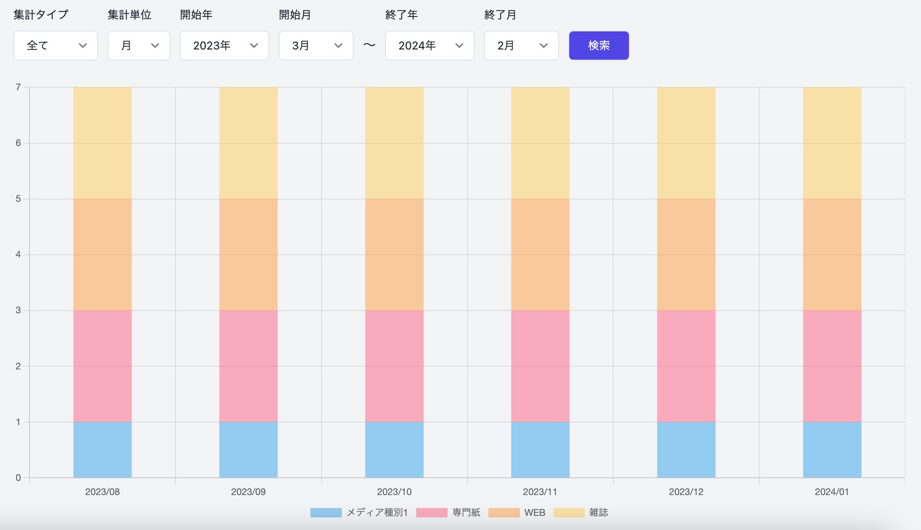Screen dimensions: 921x530
Task: Toggle the yellow 雑誌 legend swatch
Action: click(569, 513)
